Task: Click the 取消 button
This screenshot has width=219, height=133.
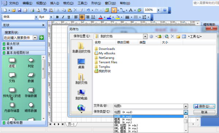Action: (204, 112)
